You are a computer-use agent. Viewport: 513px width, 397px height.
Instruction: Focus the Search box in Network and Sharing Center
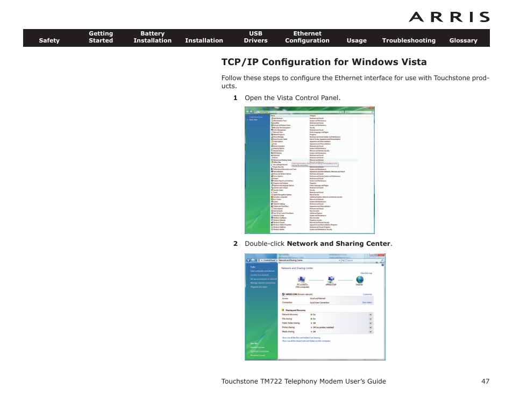(x=364, y=260)
